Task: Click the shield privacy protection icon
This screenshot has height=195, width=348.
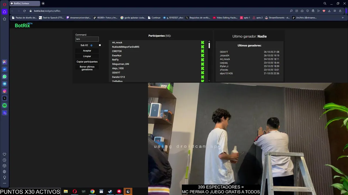Action: click(307, 11)
